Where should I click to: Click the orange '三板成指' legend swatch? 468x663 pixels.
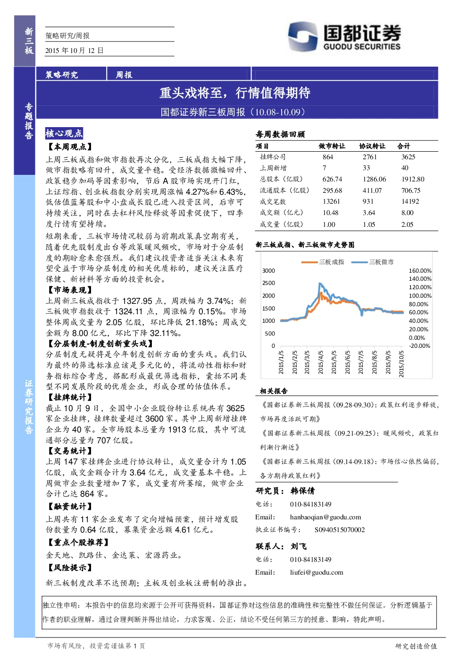(310, 262)
